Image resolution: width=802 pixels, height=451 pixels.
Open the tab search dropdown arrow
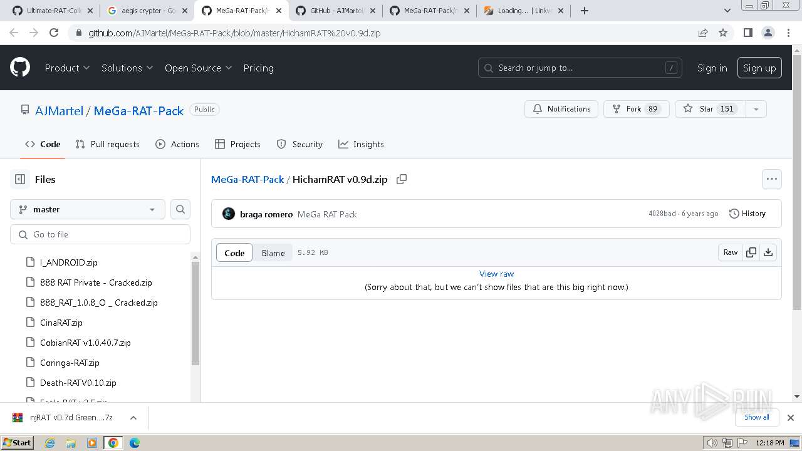click(727, 11)
